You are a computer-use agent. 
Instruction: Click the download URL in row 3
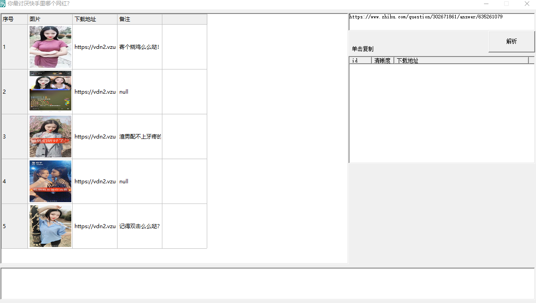(x=95, y=137)
